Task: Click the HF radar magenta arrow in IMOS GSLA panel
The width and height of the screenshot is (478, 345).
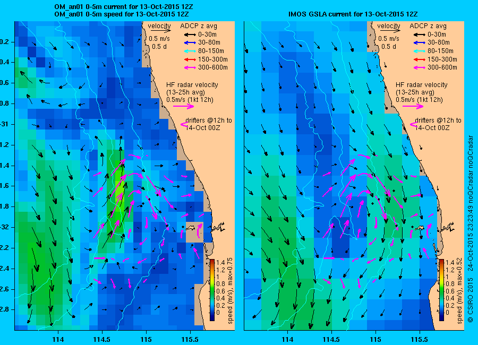Action: [413, 106]
